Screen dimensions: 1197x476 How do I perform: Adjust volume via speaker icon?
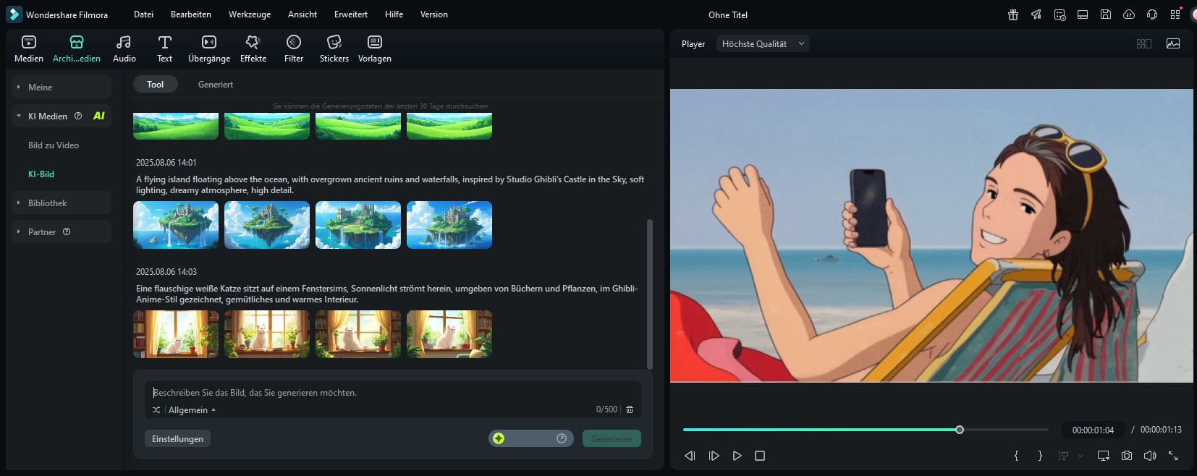(x=1150, y=456)
